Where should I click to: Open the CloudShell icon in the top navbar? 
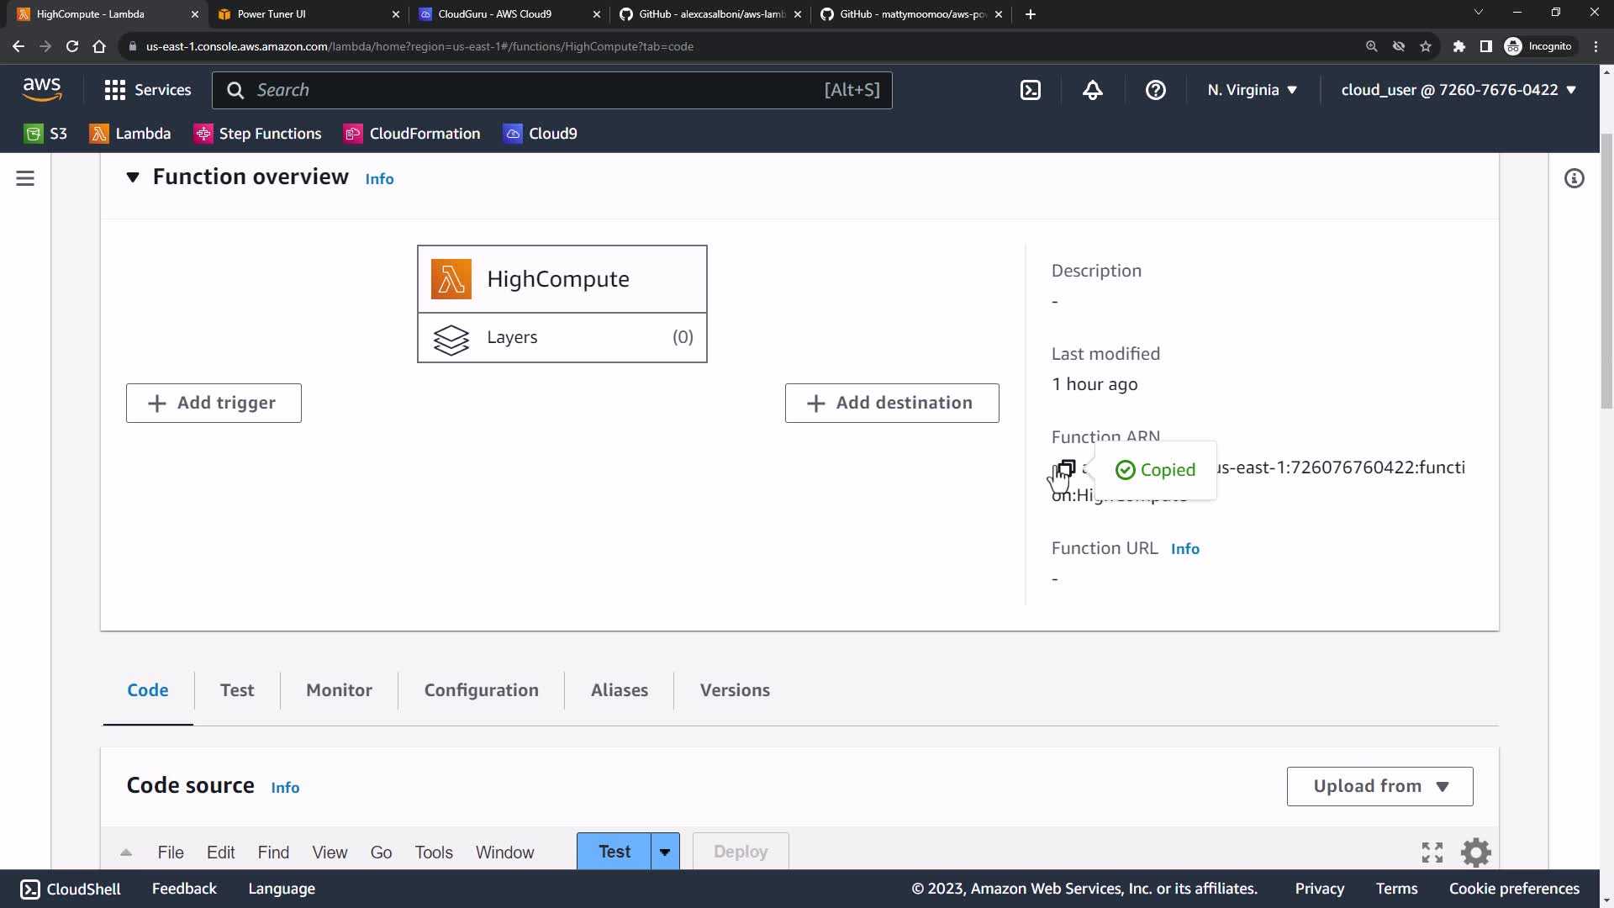[x=1031, y=90]
